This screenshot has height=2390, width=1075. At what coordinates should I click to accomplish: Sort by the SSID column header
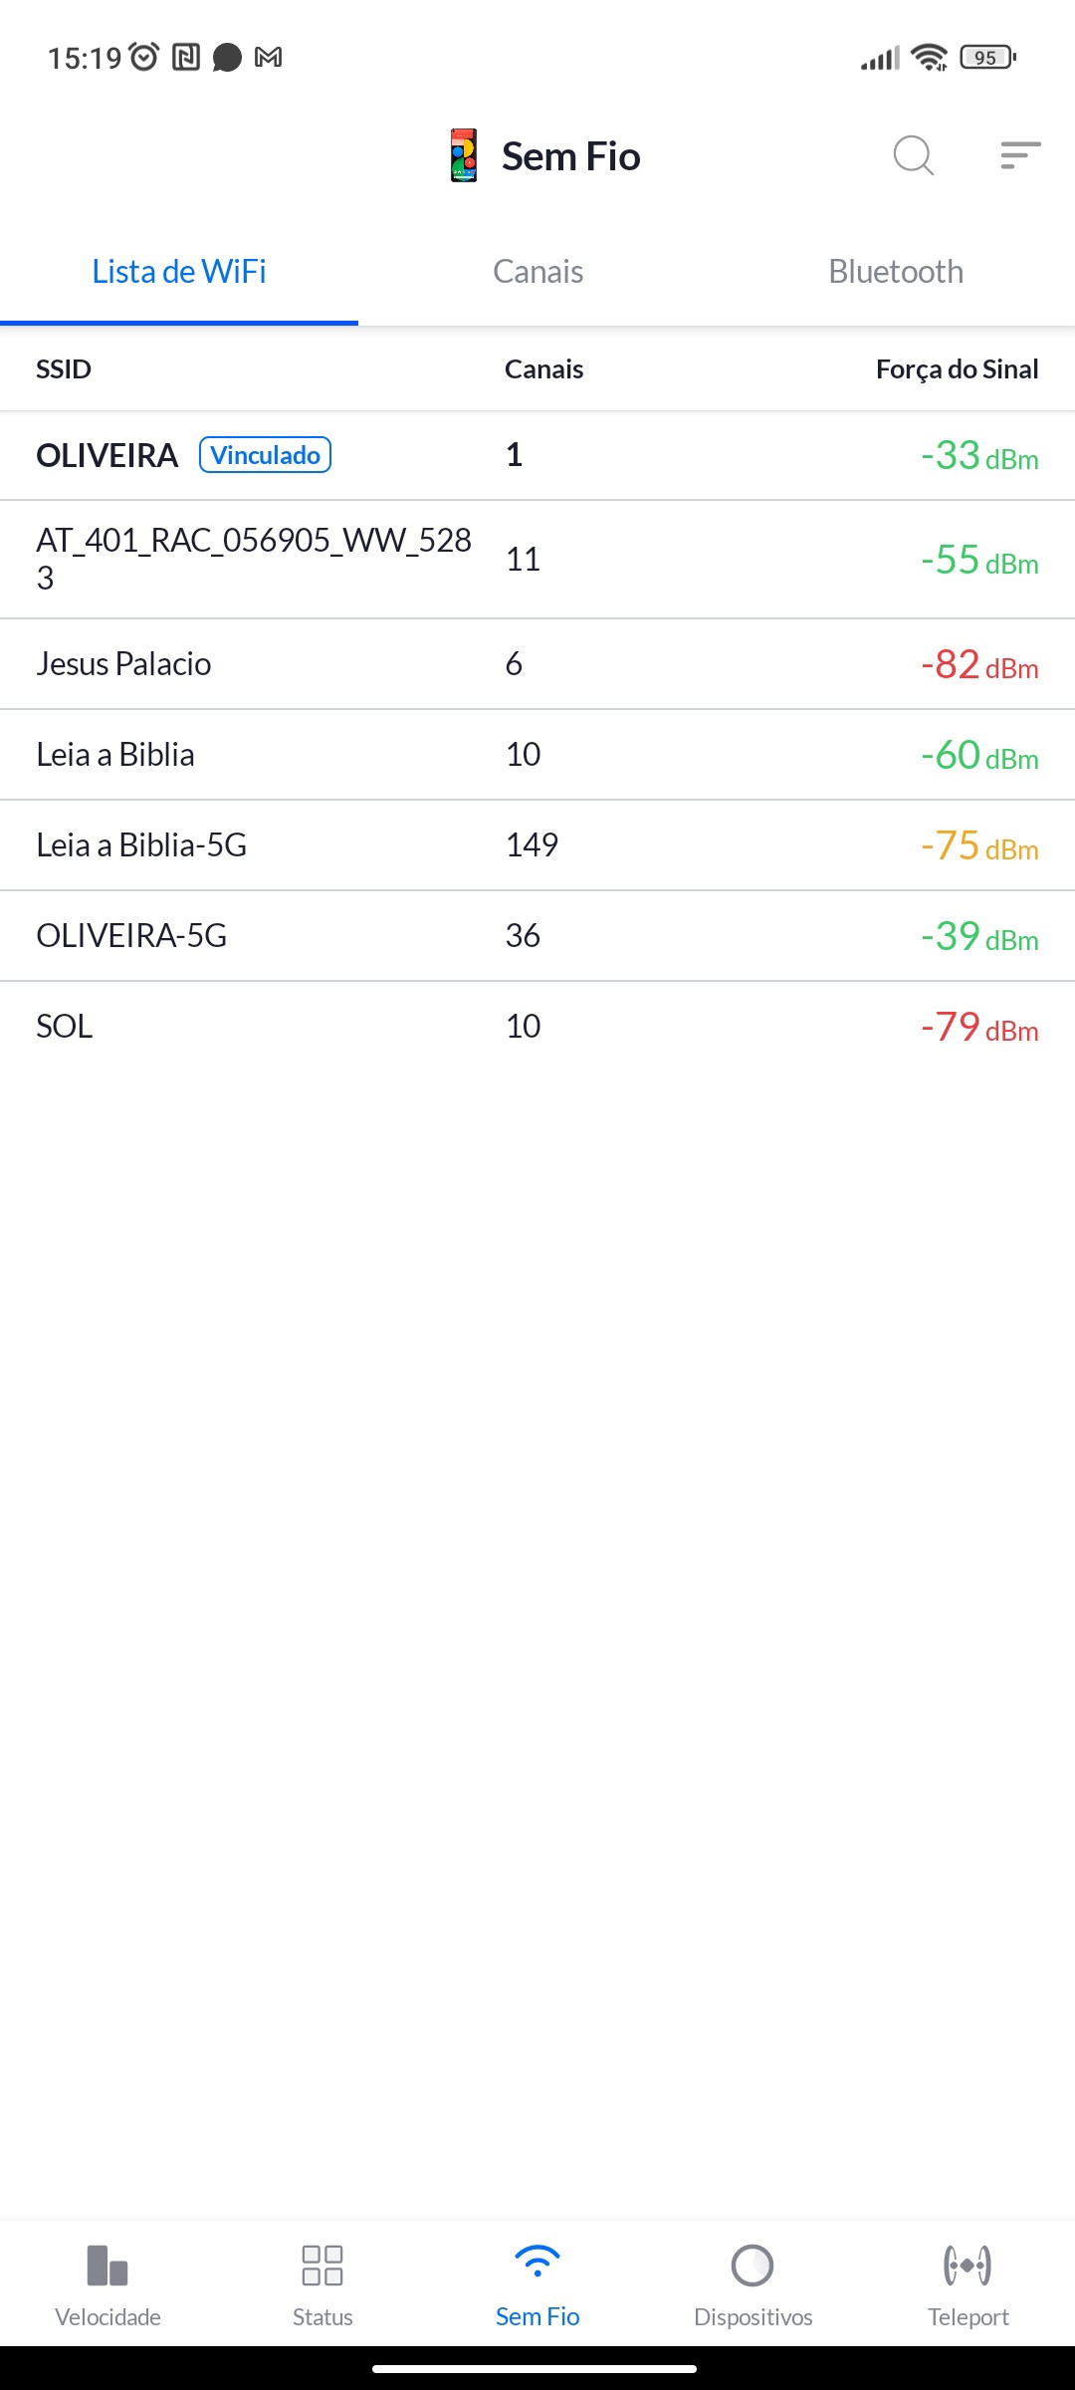(64, 369)
